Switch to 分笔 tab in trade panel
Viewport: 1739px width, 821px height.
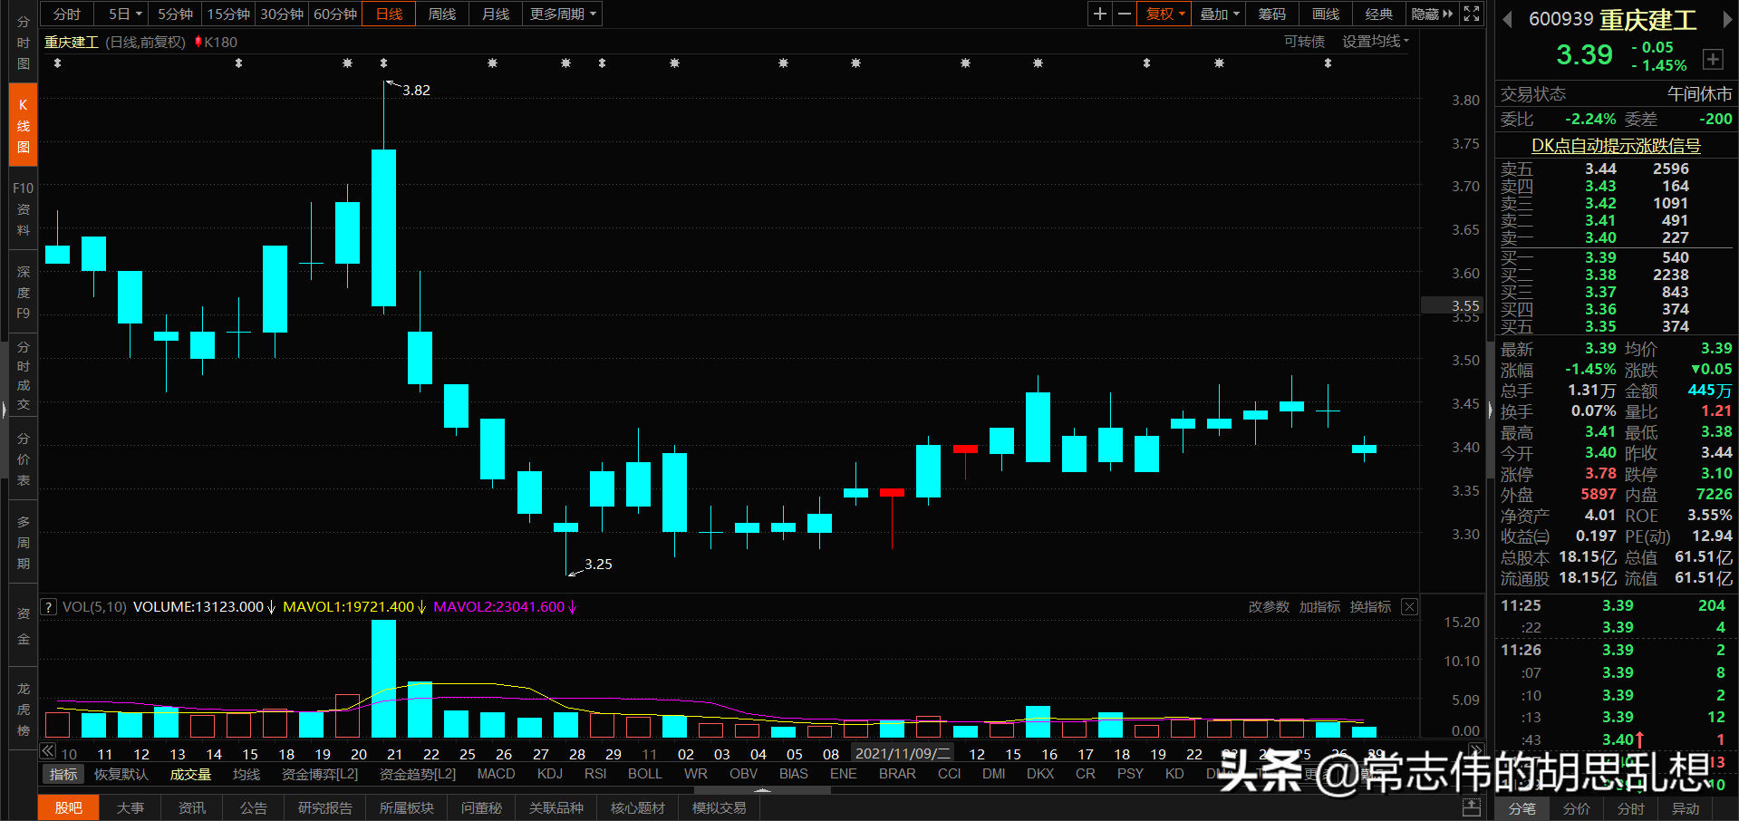1522,808
